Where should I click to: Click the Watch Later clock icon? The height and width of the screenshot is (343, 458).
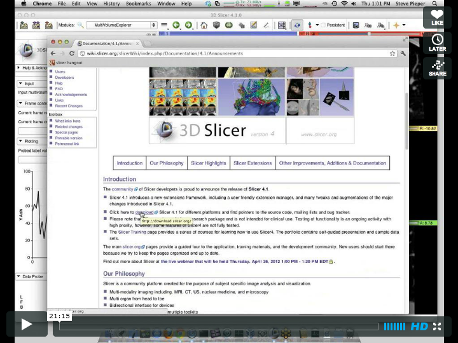click(x=437, y=43)
